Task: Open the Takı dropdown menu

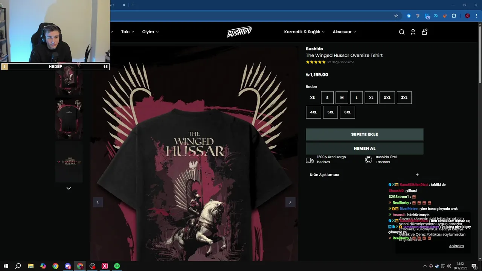Action: point(127,32)
